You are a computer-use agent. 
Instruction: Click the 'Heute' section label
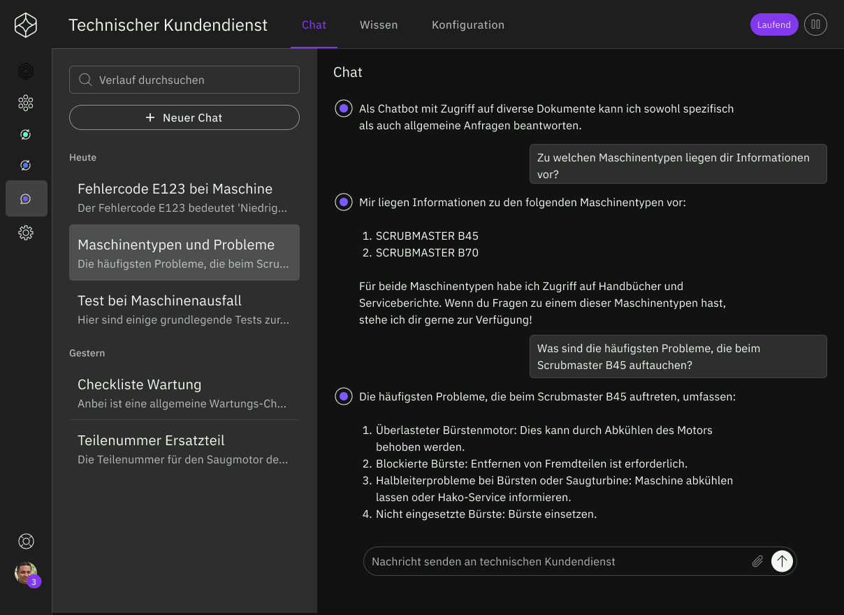click(82, 157)
